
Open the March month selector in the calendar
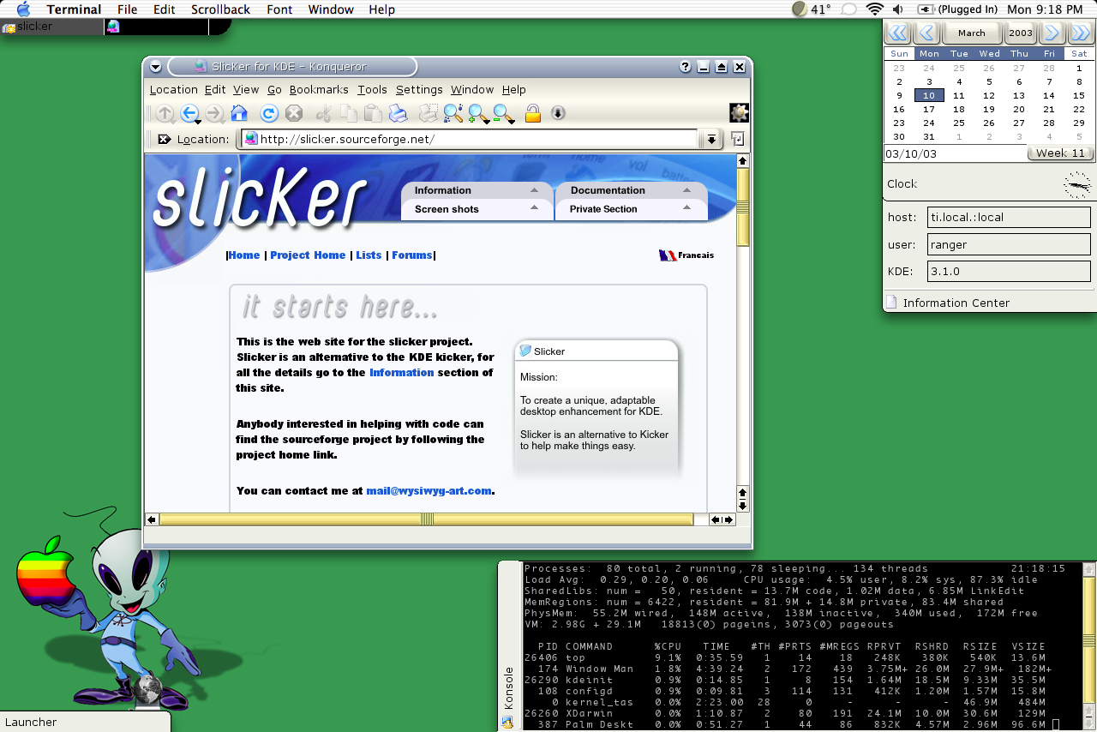tap(972, 33)
